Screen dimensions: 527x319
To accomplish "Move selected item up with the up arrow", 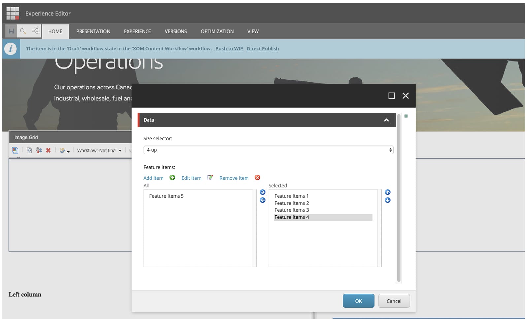I will (x=388, y=192).
